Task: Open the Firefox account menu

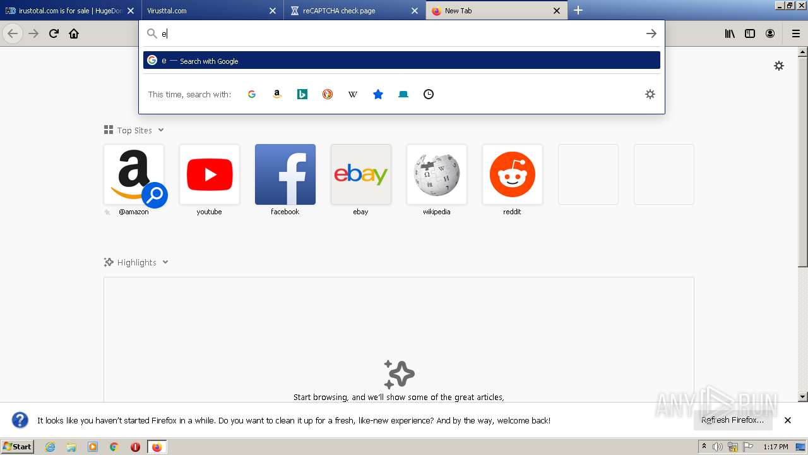Action: (x=770, y=33)
